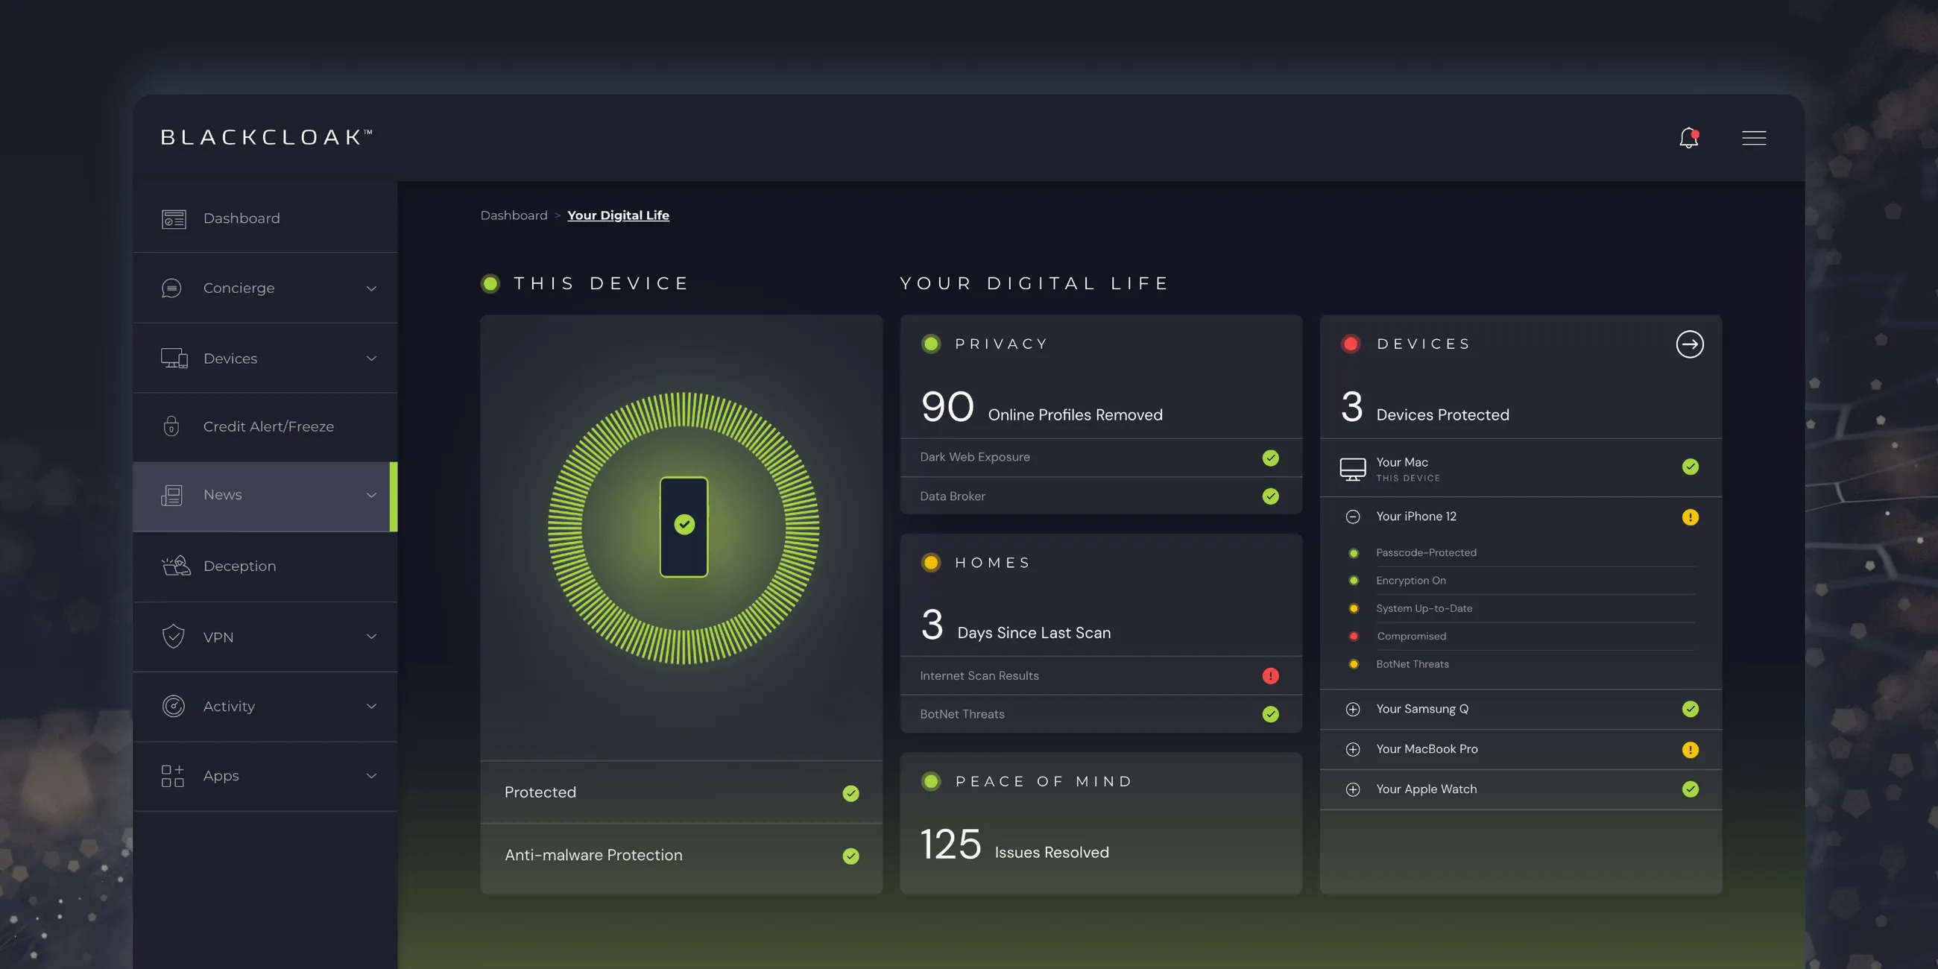Open the News sidebar item
This screenshot has width=1938, height=969.
[x=223, y=495]
